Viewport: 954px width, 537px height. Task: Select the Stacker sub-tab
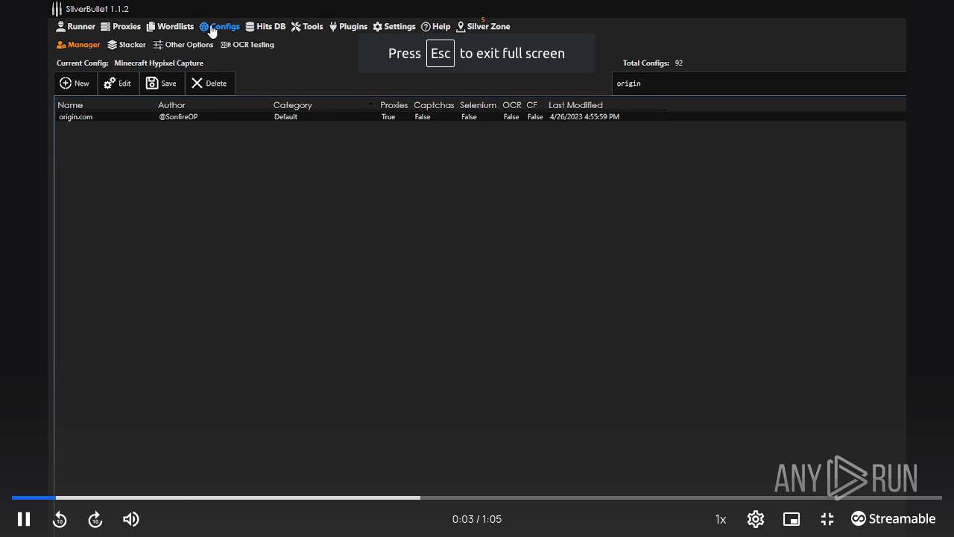(127, 45)
